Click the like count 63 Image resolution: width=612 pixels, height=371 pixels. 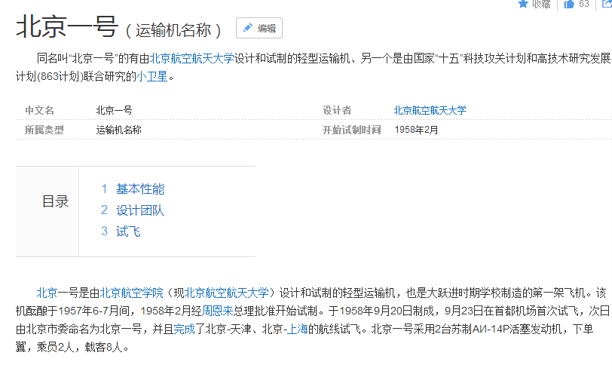(584, 4)
